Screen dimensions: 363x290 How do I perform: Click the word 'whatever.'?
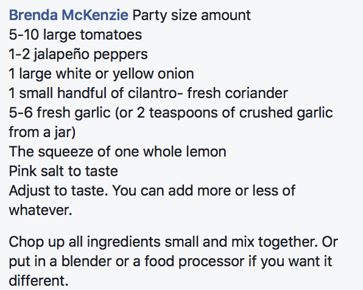coord(41,210)
